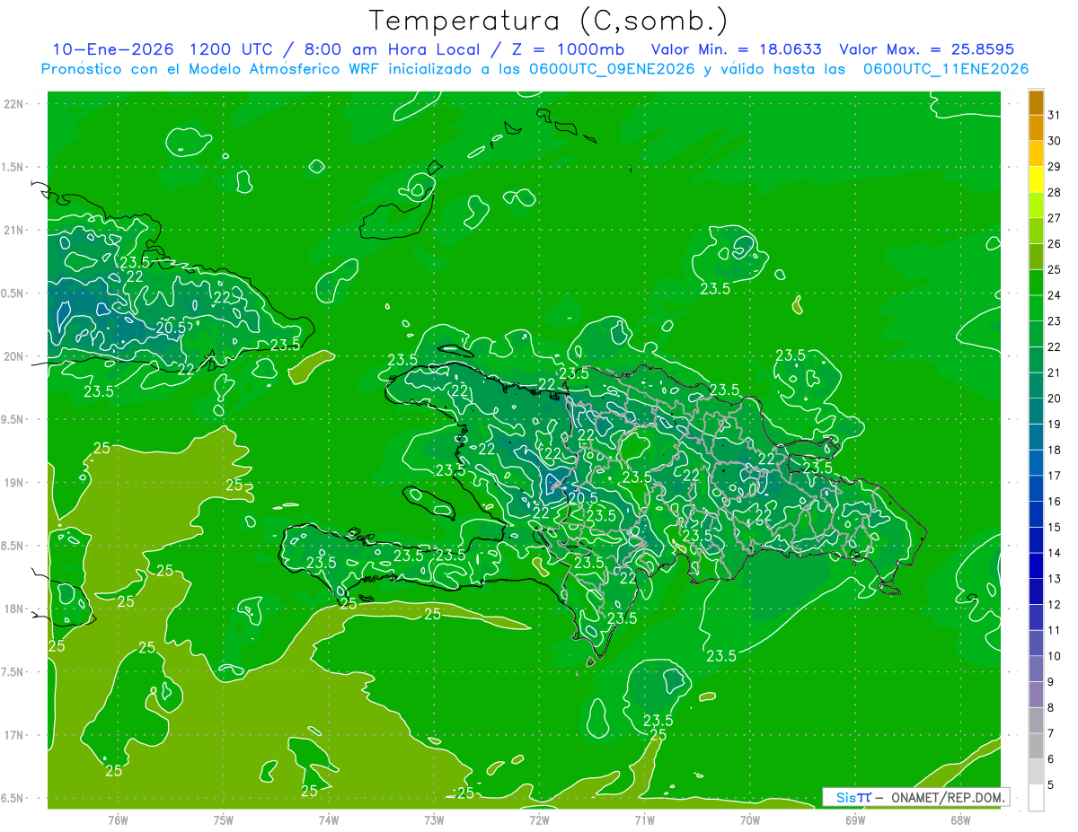Click the '22N' latitude axis label
This screenshot has height=832, width=1078.
(x=14, y=104)
